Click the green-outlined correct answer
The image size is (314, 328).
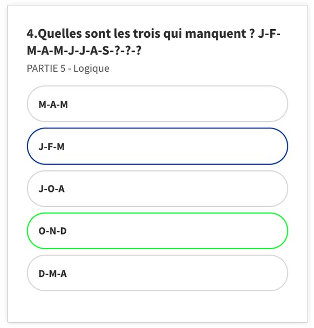pos(158,231)
